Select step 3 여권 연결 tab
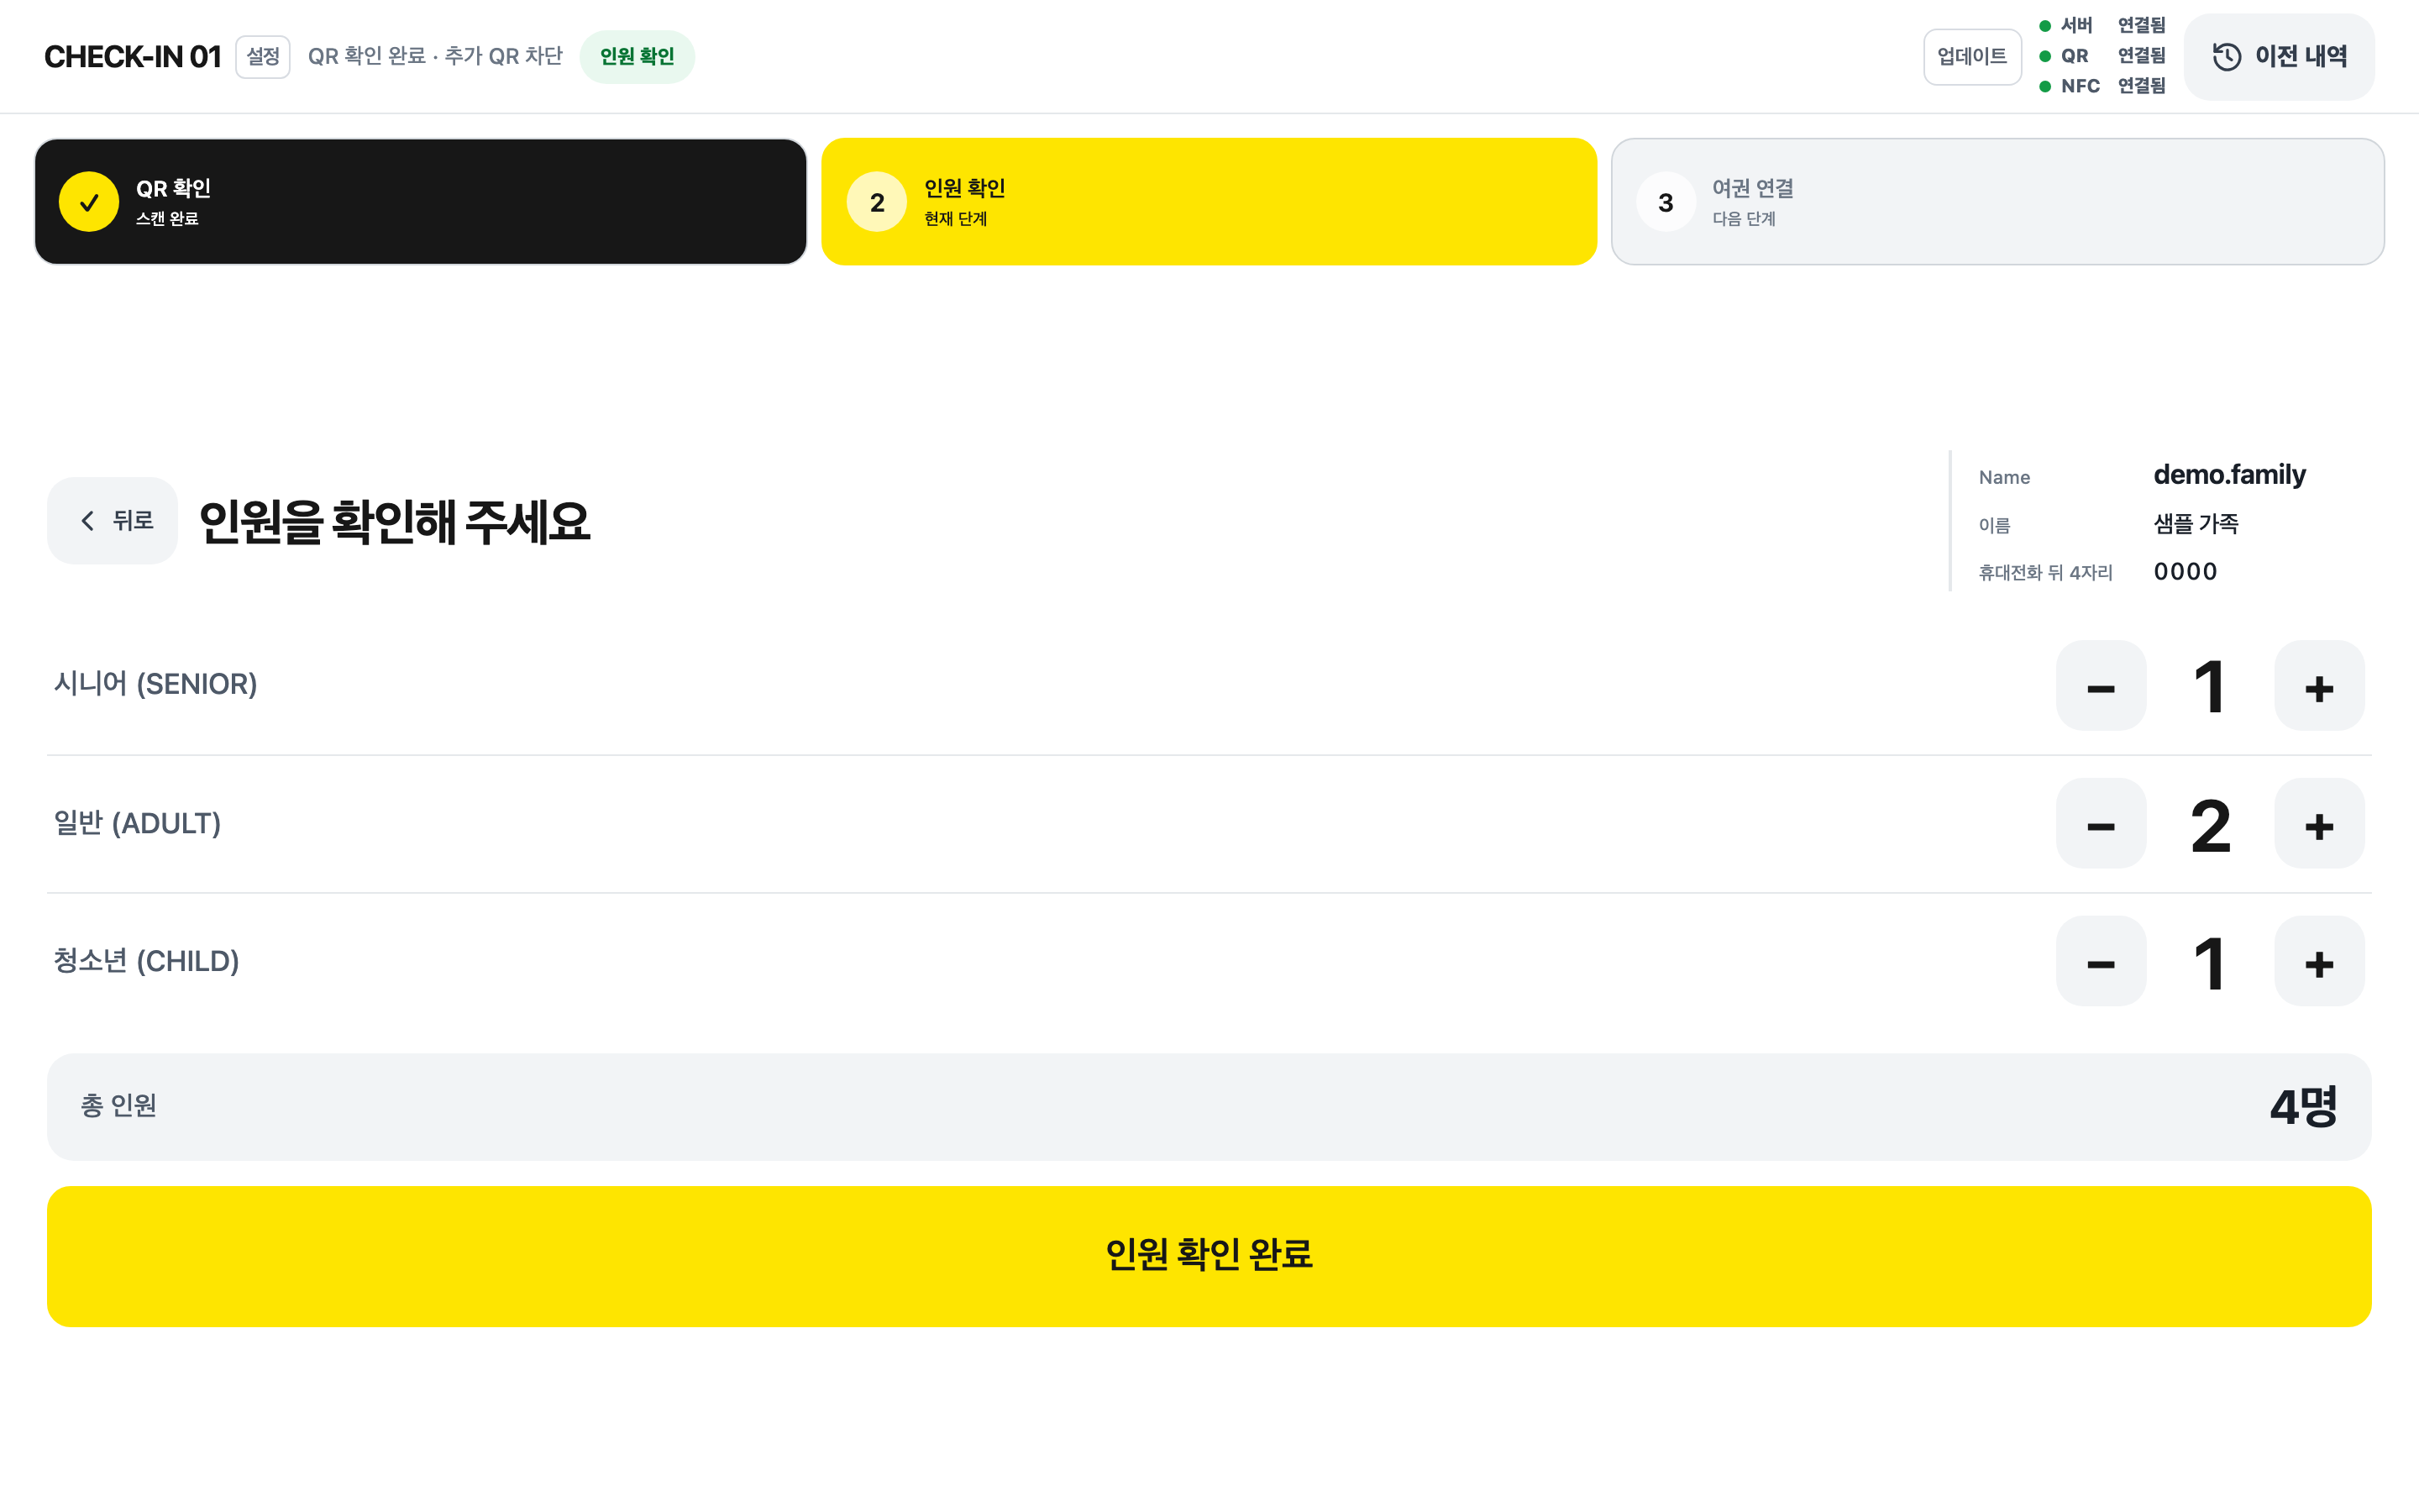Viewport: 2419px width, 1512px height. coord(1997,202)
